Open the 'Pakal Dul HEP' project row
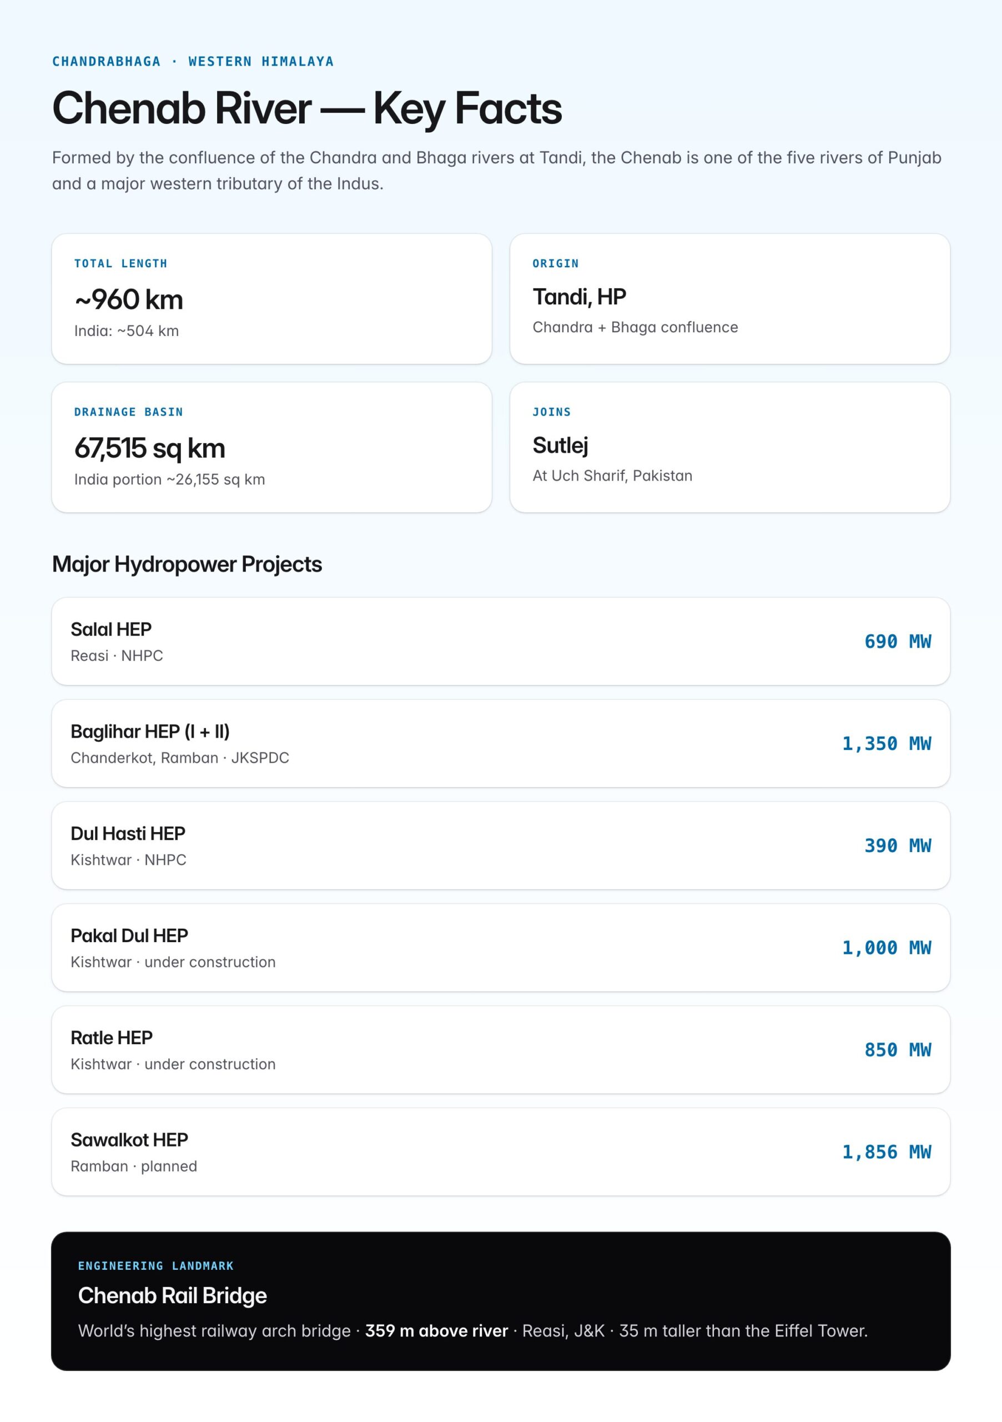The height and width of the screenshot is (1422, 1002). (x=501, y=948)
